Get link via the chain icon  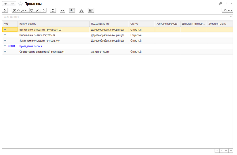220,4
